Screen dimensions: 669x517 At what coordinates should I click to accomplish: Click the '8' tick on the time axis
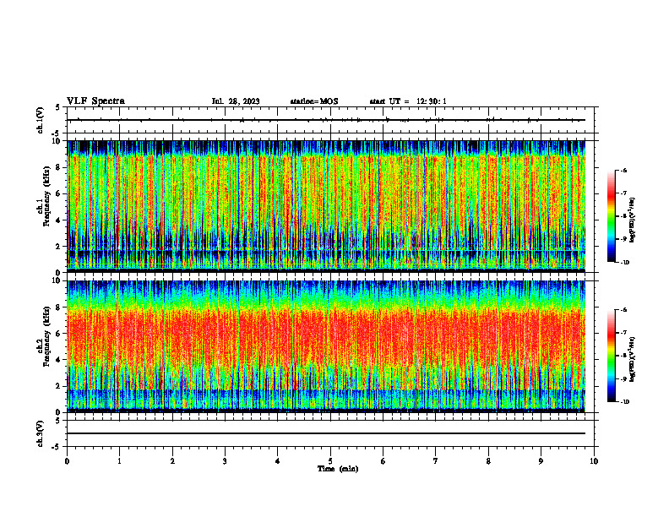tap(488, 461)
